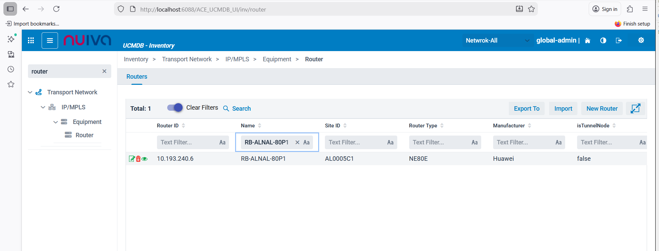The image size is (659, 251).
Task: Open the Netwrok-All dropdown
Action: point(497,41)
